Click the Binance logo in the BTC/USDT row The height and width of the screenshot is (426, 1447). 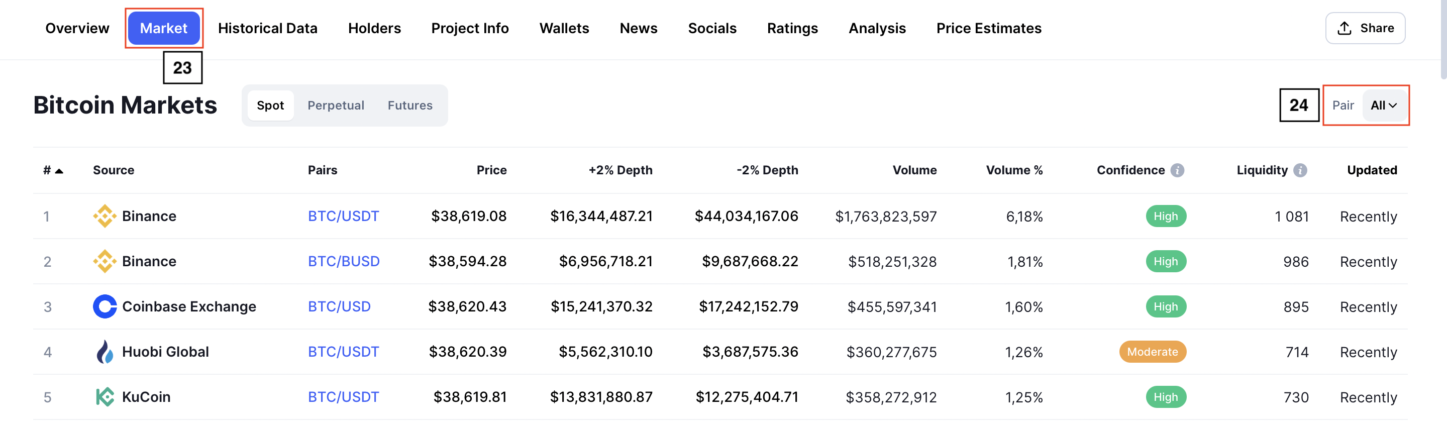coord(105,216)
